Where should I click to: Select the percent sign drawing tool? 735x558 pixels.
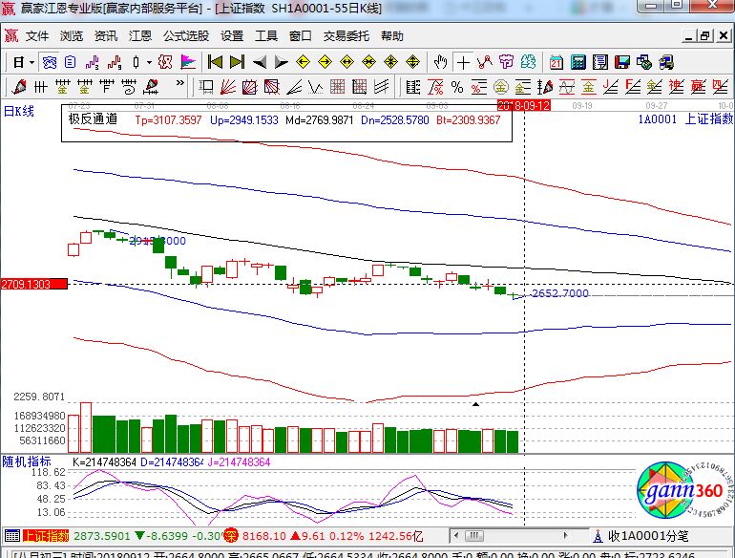pos(456,87)
